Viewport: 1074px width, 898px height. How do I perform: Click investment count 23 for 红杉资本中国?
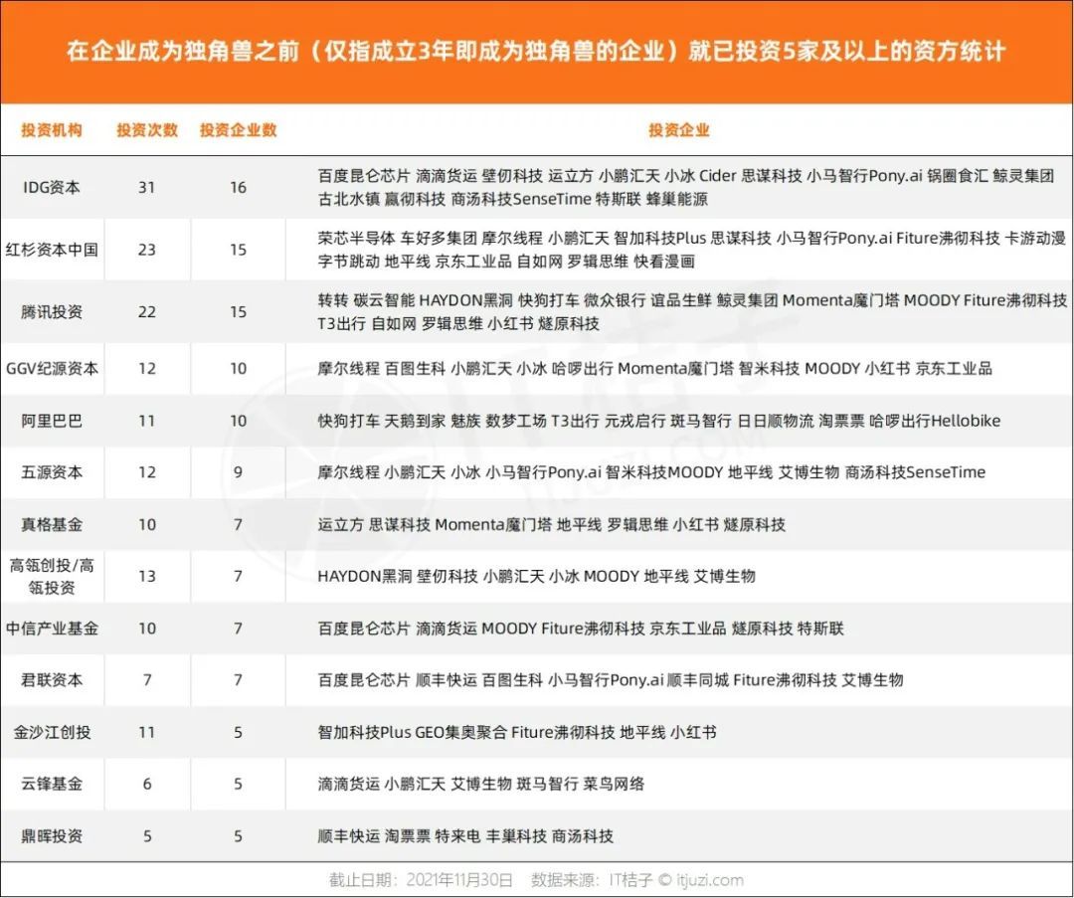click(146, 250)
